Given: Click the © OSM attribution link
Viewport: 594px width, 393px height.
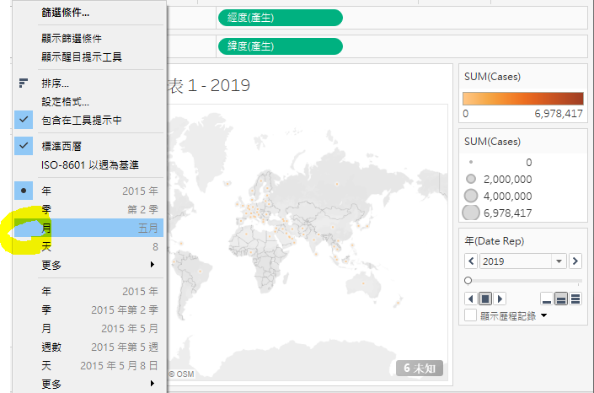Looking at the screenshot, I should coord(181,374).
